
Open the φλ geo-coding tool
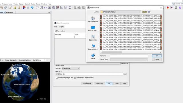(45, 8)
